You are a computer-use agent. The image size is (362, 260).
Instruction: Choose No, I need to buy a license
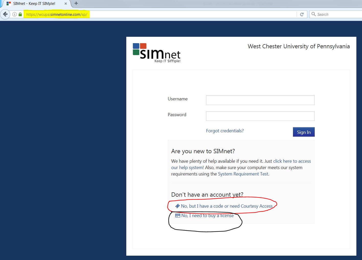(x=207, y=216)
